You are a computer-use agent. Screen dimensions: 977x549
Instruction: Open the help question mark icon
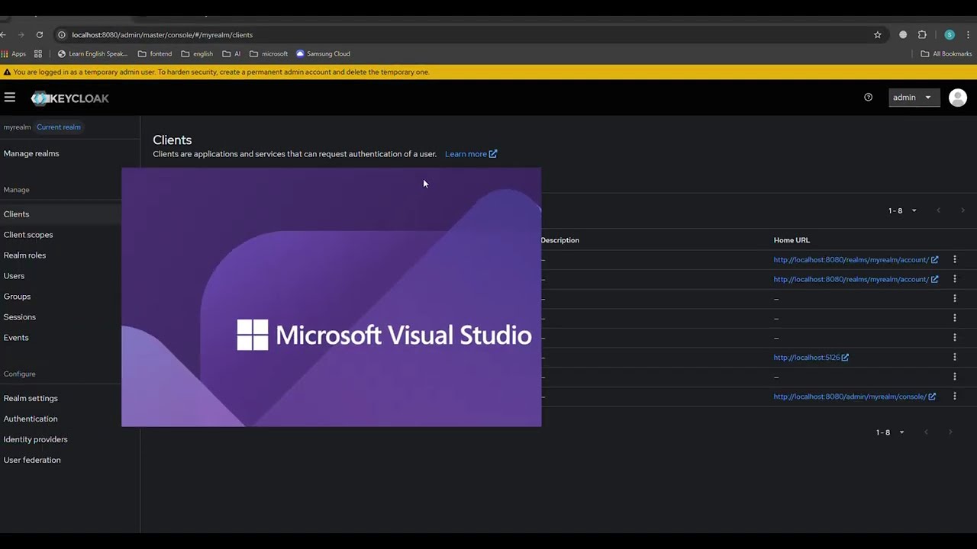[x=868, y=98]
